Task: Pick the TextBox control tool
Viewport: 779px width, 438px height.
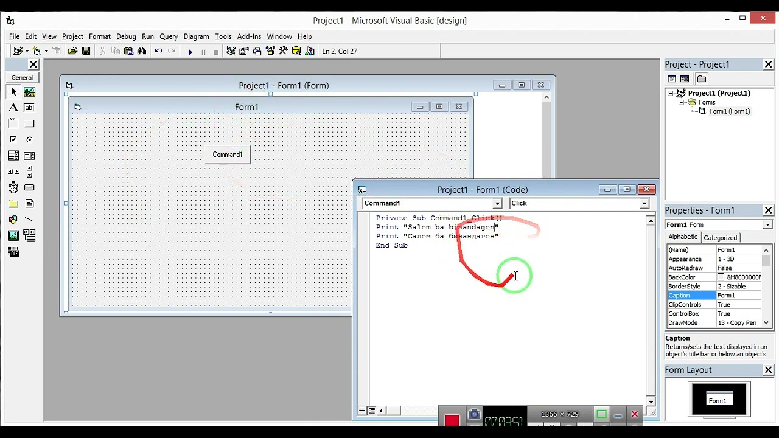Action: click(29, 108)
